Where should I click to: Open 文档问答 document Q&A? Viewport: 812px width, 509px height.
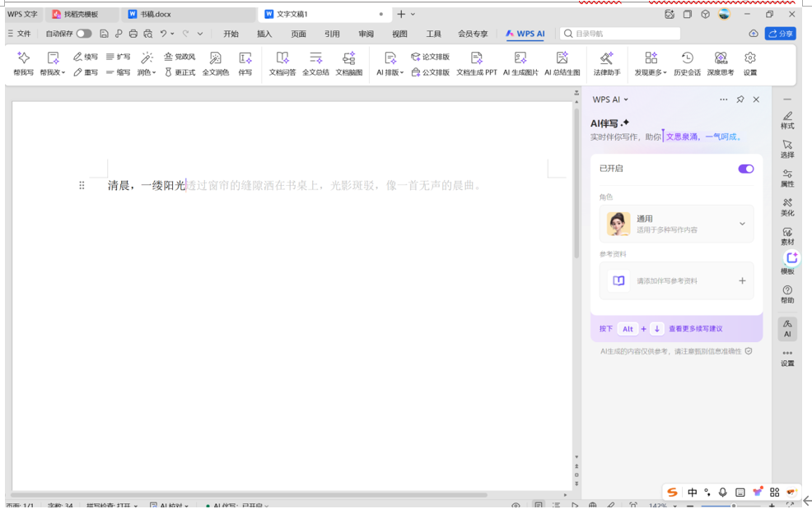coord(282,63)
